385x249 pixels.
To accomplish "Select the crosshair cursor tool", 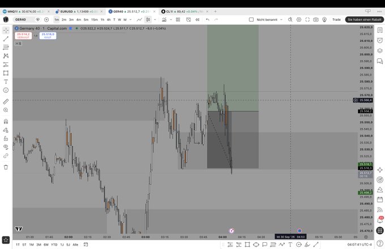I will point(6,30).
